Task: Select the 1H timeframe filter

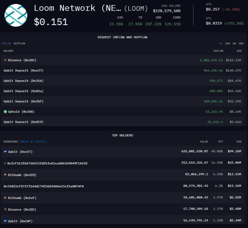Action: point(220,44)
